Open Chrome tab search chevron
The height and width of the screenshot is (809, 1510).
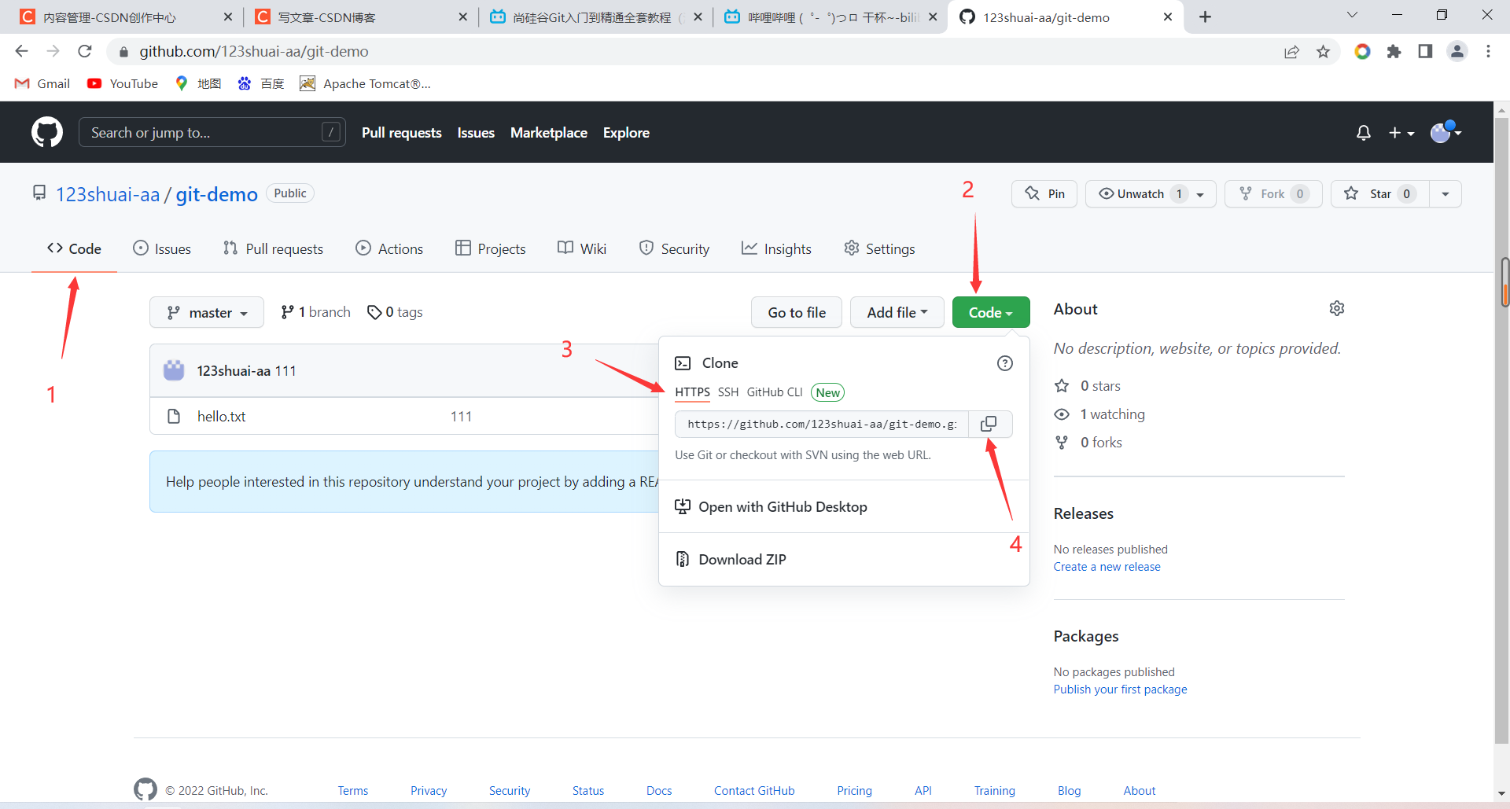click(1352, 15)
